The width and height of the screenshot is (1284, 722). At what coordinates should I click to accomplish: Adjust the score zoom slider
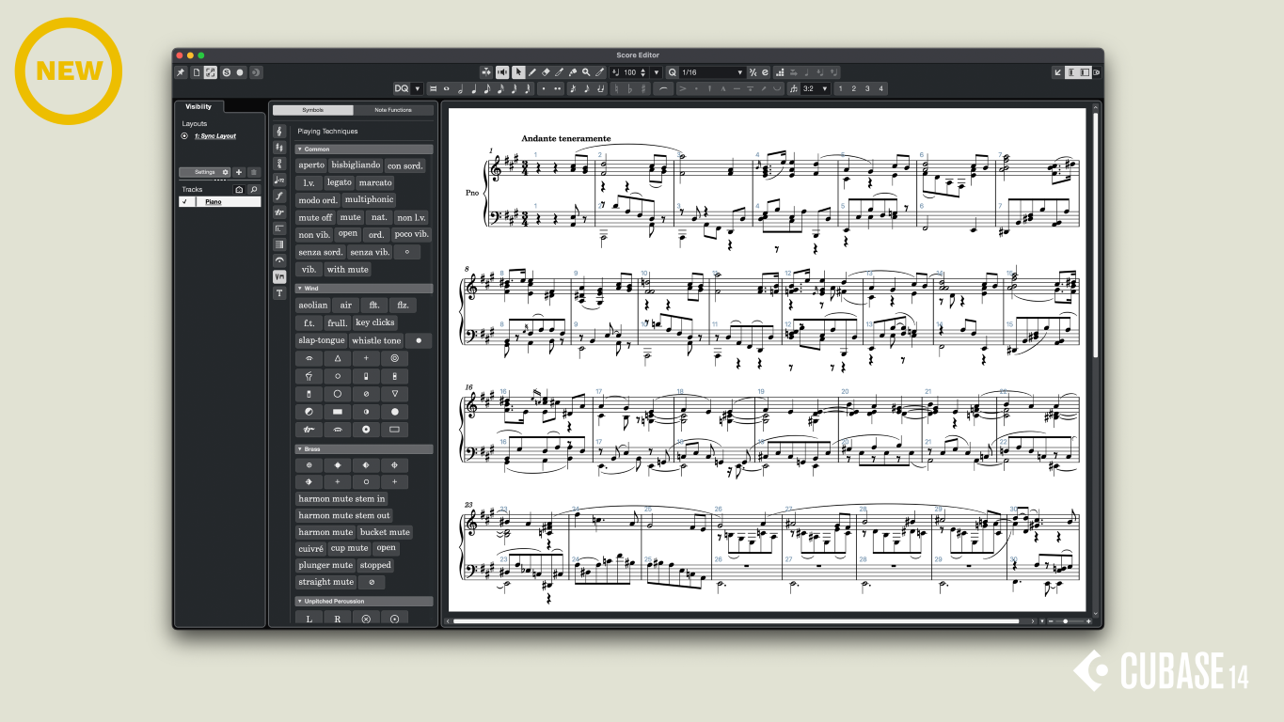point(1065,621)
